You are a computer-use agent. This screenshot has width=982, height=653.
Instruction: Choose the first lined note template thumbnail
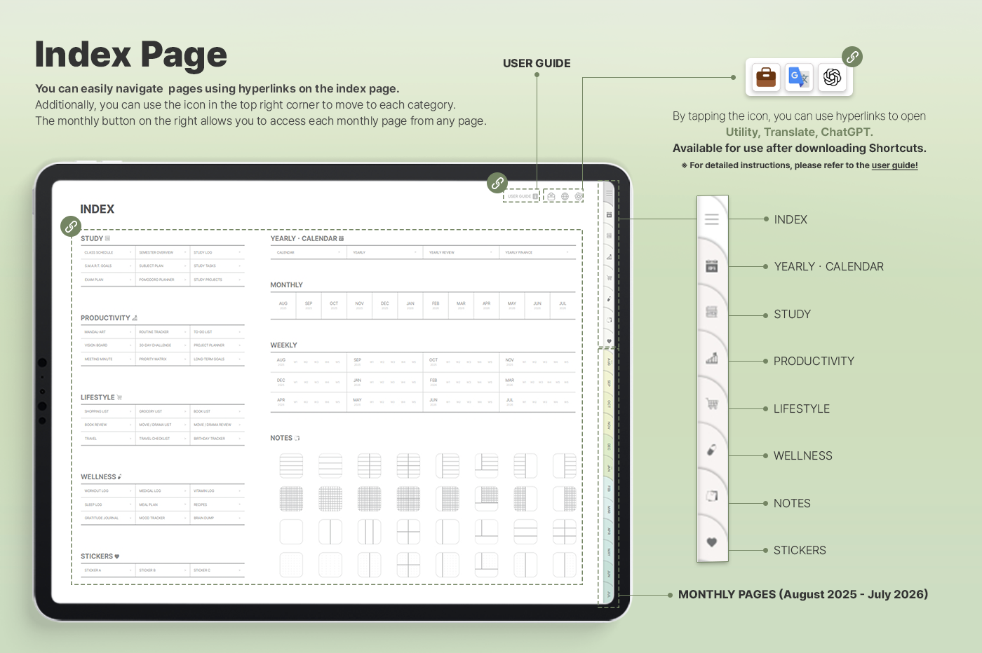tap(291, 466)
